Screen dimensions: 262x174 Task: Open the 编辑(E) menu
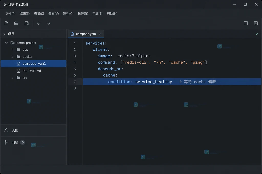coord(25,14)
